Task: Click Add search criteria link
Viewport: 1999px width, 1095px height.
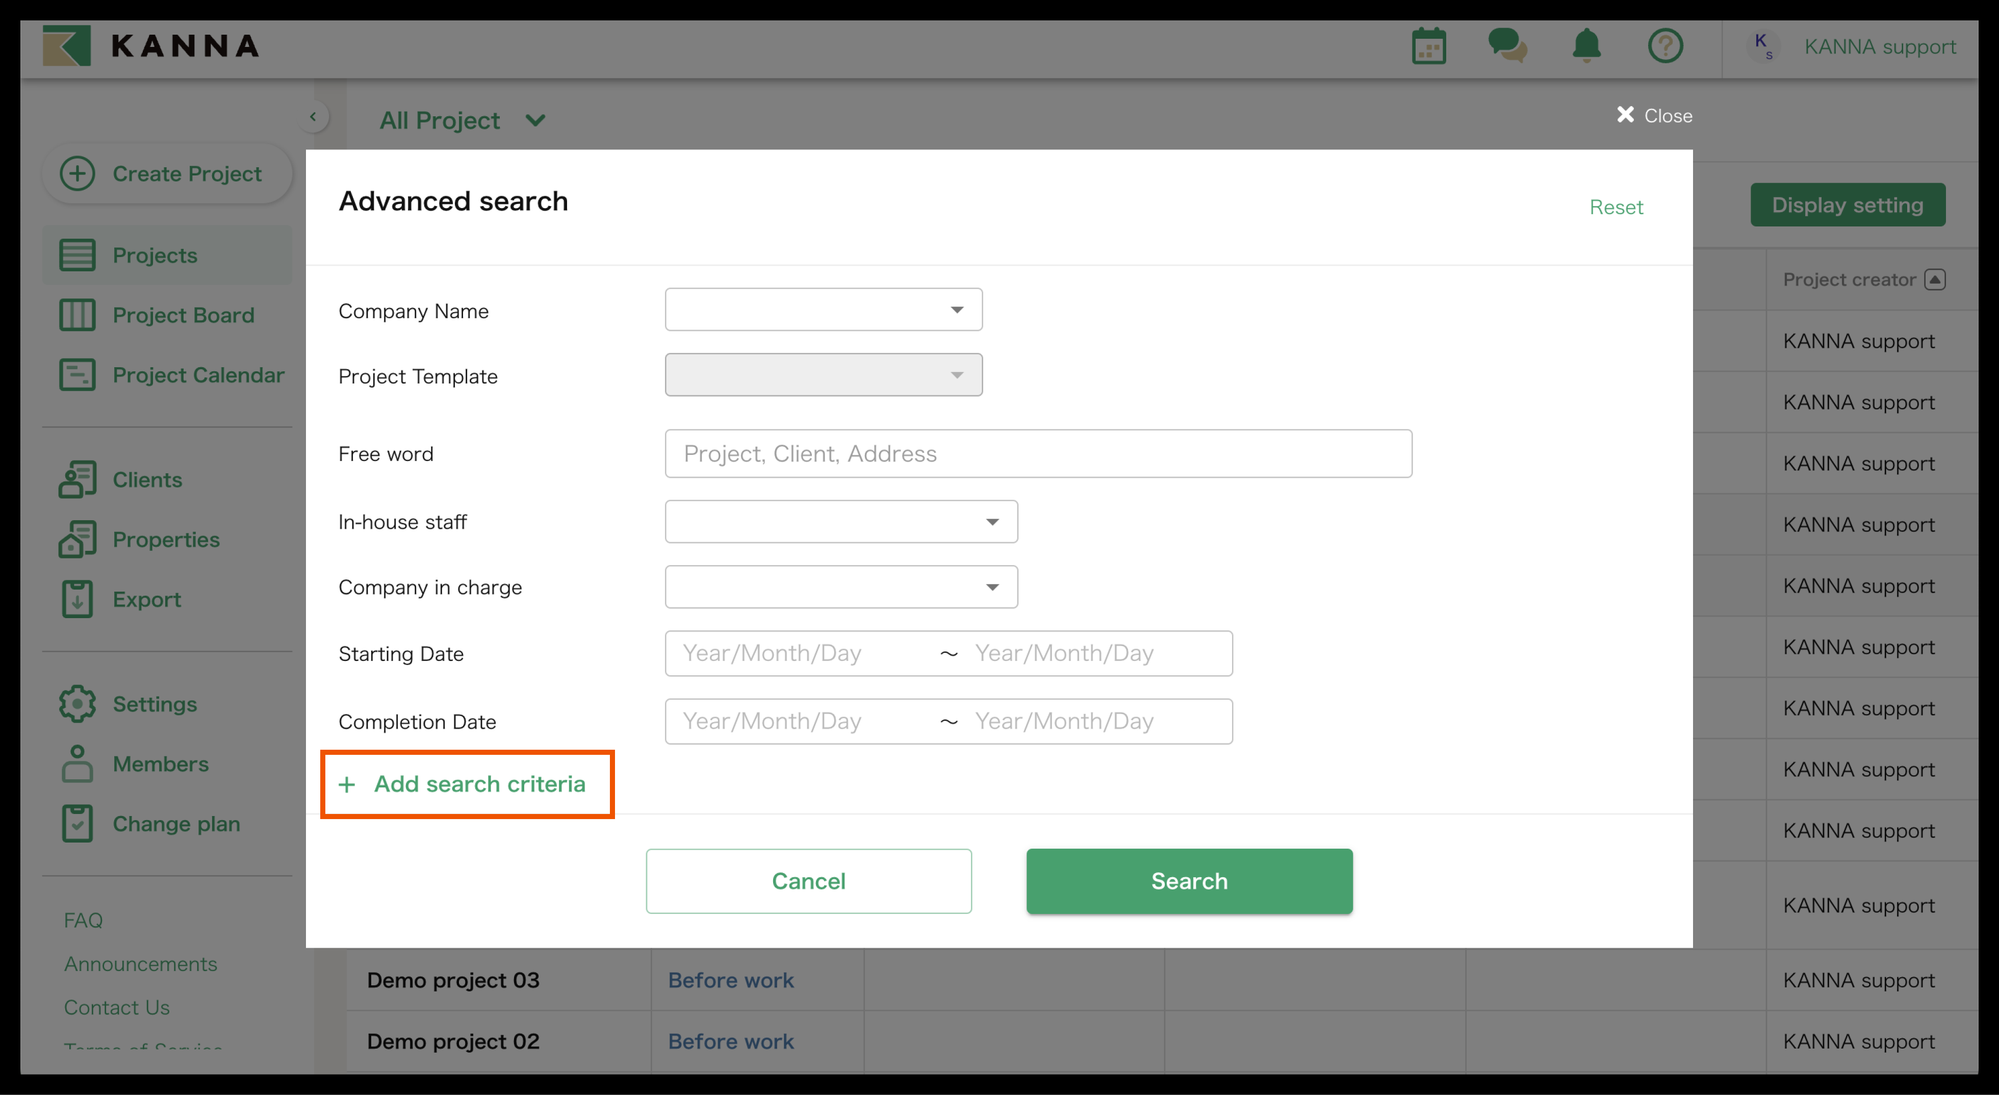Action: point(479,784)
